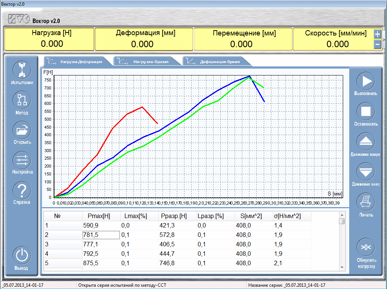387x289 pixels.
Task: Click the results table scrollbar thumb
Action: point(342,221)
